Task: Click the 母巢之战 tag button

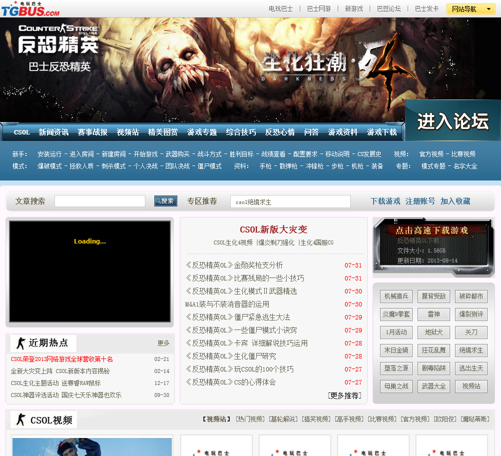Action: (x=396, y=386)
